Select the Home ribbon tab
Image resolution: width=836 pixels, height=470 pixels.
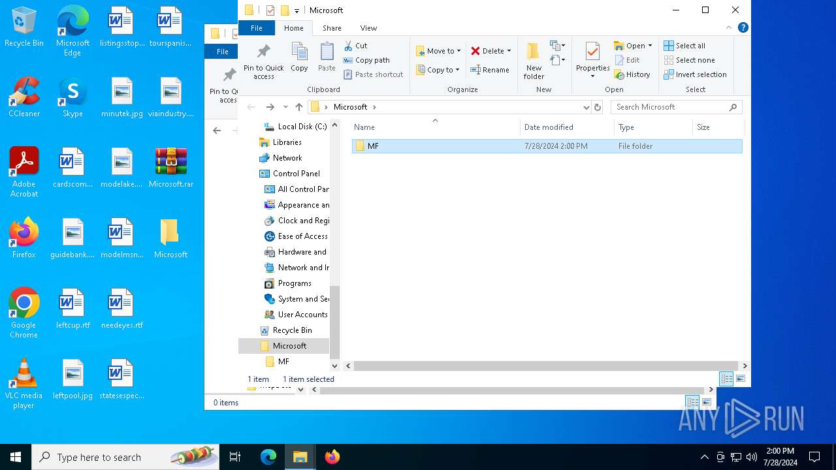[x=294, y=28]
